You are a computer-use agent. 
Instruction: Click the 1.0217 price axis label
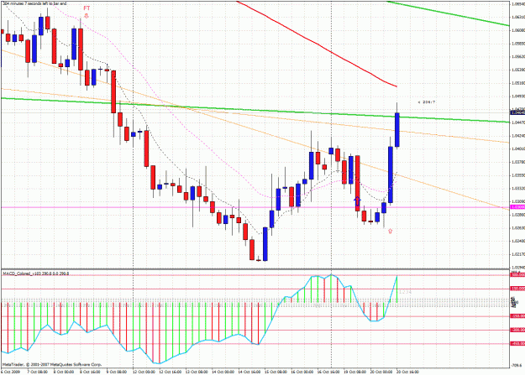pos(518,254)
